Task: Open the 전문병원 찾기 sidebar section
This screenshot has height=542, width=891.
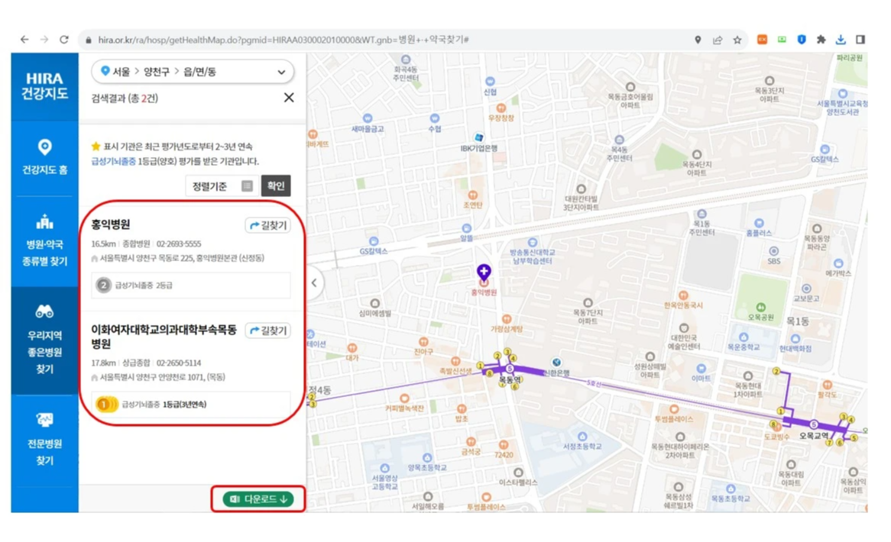Action: click(x=44, y=427)
